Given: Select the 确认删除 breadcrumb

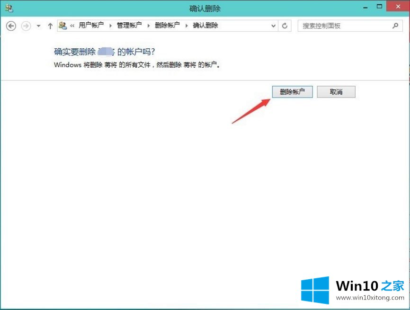Looking at the screenshot, I should (x=205, y=26).
